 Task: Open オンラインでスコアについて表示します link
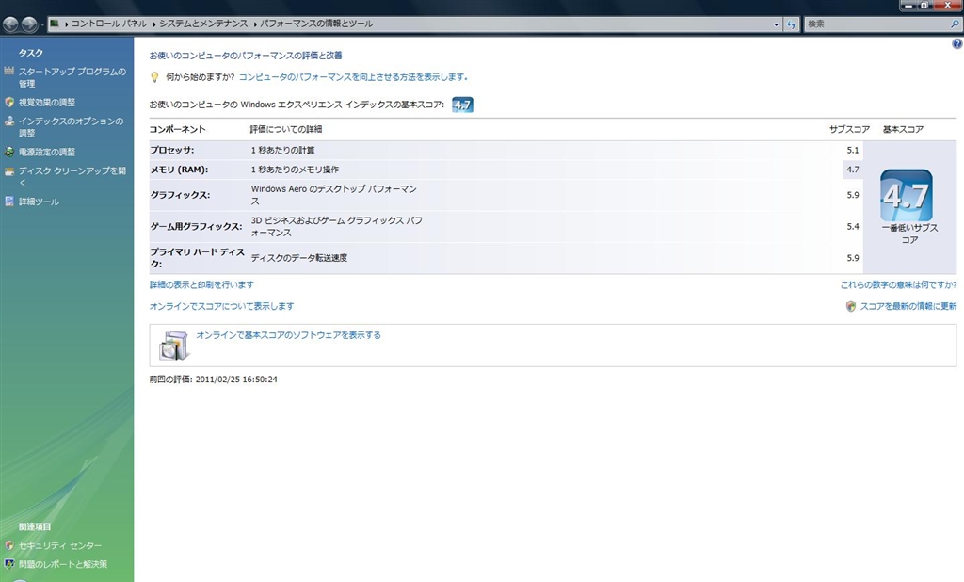point(222,306)
